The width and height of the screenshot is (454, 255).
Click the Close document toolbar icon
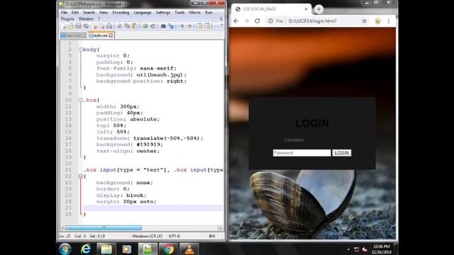pyautogui.click(x=94, y=26)
